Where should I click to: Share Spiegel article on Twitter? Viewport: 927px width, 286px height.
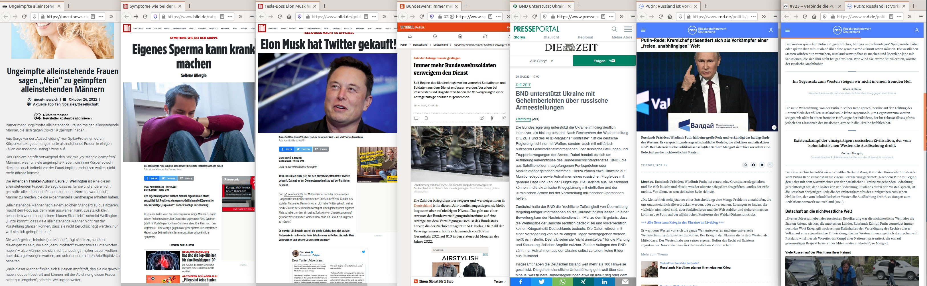tap(482, 118)
